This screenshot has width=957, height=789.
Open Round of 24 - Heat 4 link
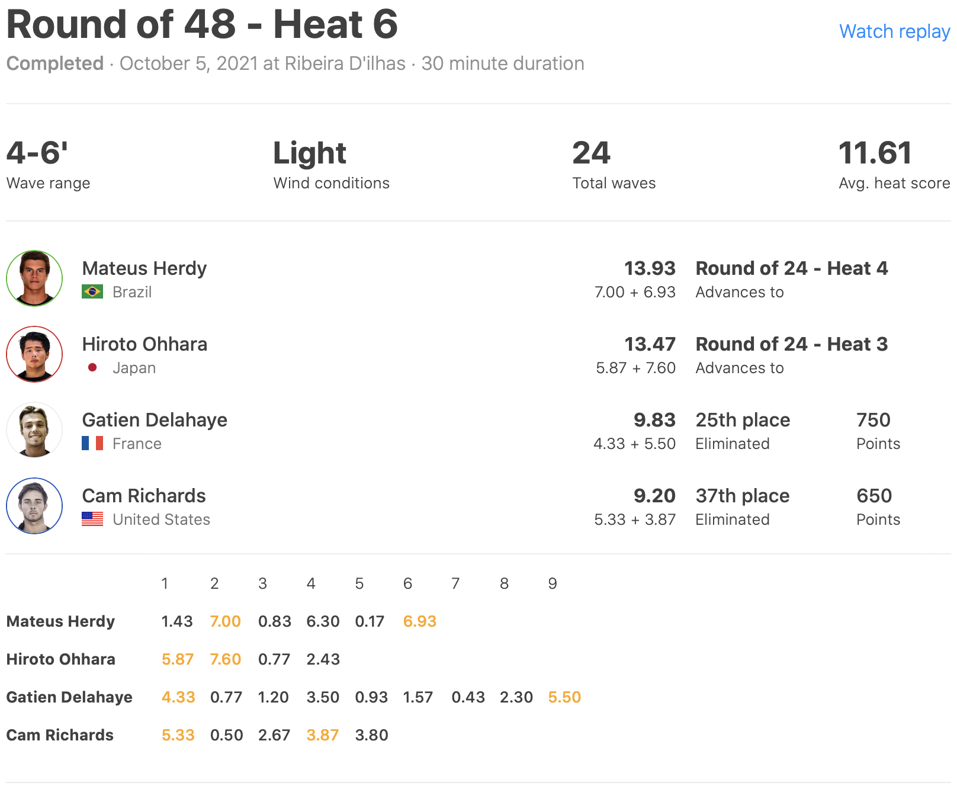[x=792, y=268]
